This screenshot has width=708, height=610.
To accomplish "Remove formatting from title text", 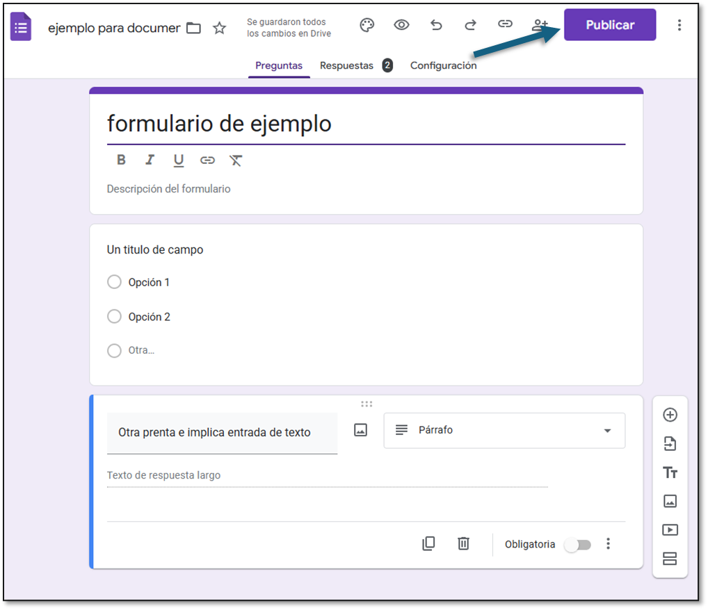I will tap(236, 160).
